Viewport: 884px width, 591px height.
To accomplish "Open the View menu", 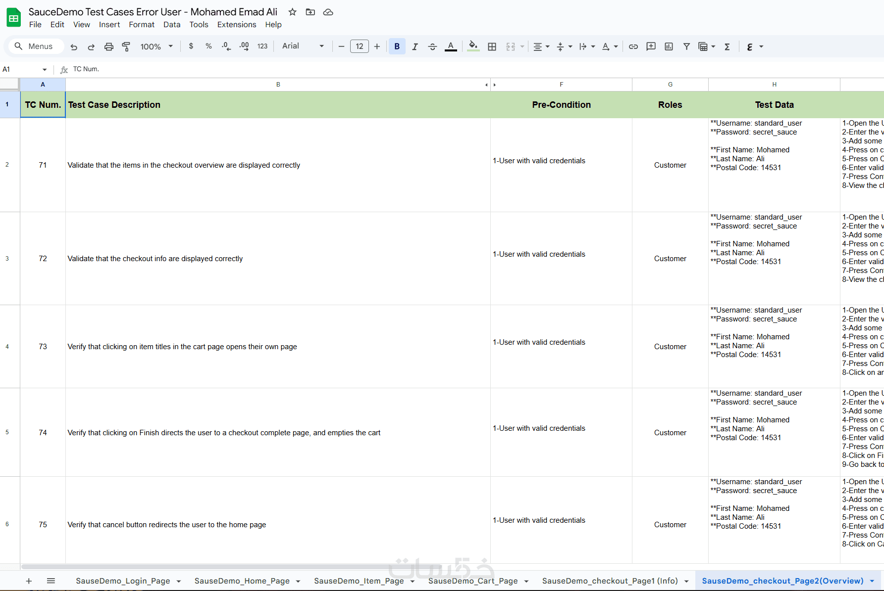I will pos(82,25).
